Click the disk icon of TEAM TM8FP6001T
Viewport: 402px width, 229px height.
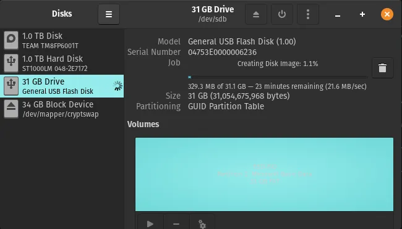tap(11, 40)
